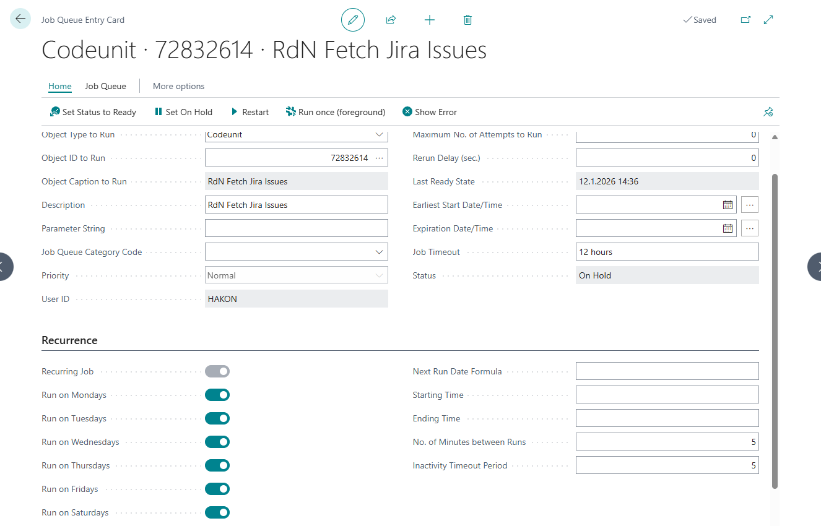The width and height of the screenshot is (821, 526).
Task: Open card in new window icon
Action: (745, 20)
